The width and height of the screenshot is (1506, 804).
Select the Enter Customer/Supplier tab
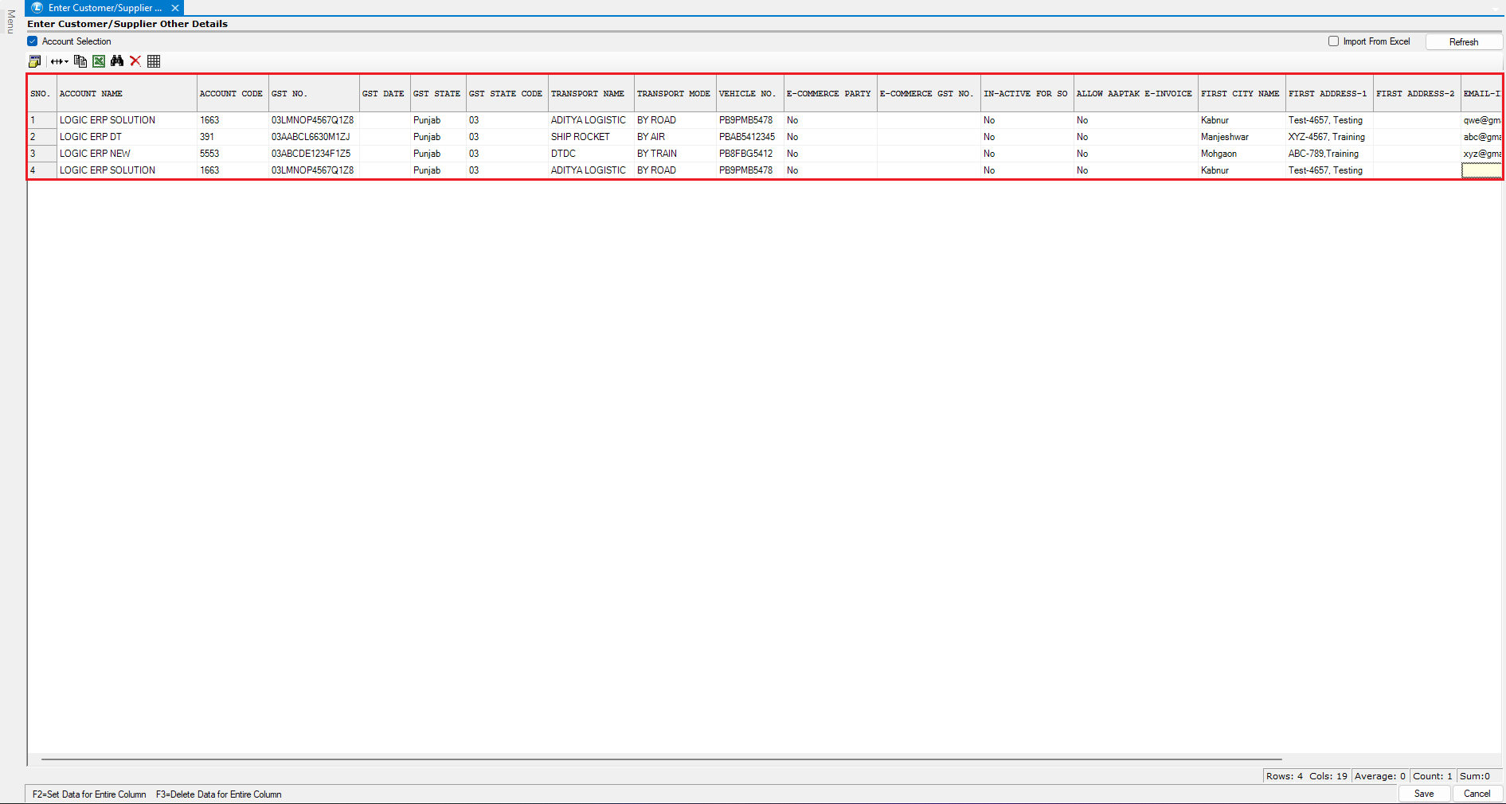tap(104, 8)
